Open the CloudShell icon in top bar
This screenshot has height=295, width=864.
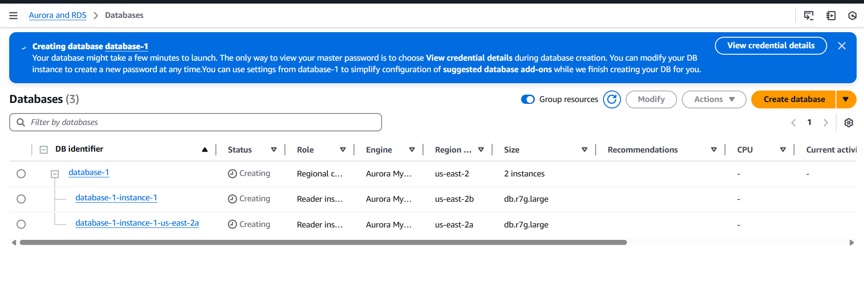pos(809,16)
